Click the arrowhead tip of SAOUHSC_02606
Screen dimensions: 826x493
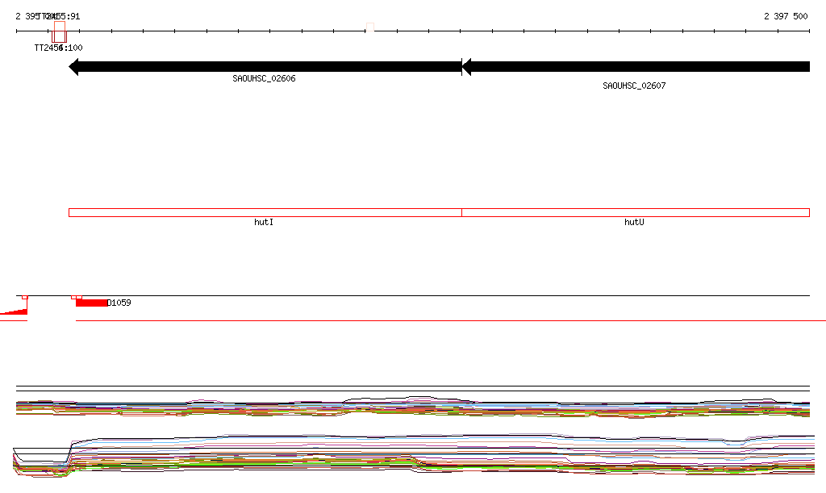point(72,67)
